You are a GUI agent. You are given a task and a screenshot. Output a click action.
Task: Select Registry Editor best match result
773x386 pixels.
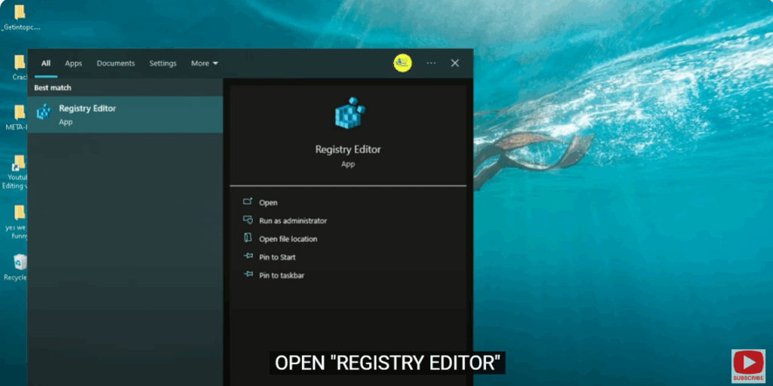click(125, 115)
